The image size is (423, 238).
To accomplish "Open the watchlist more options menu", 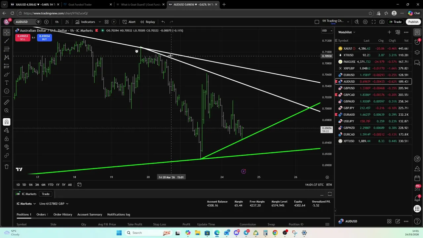I will [406, 32].
